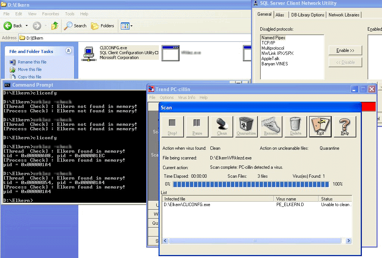Screen dimensions: 382x258
Task: Click the Quarantine biohazard icon
Action: point(246,126)
